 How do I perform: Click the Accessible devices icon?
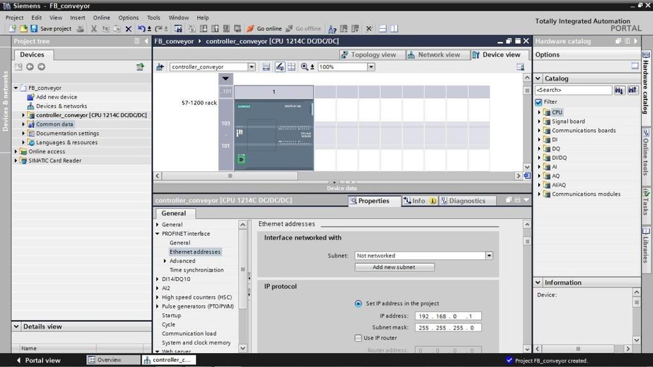click(x=332, y=29)
